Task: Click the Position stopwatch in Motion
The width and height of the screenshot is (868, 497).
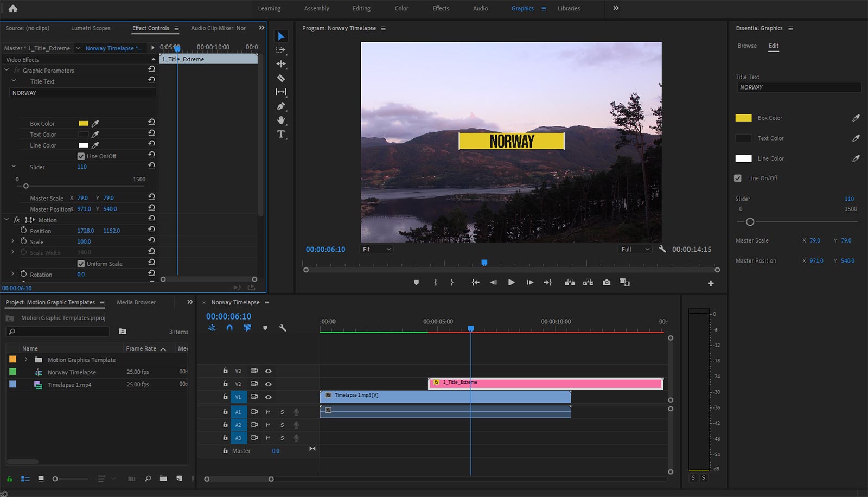Action: coord(23,230)
